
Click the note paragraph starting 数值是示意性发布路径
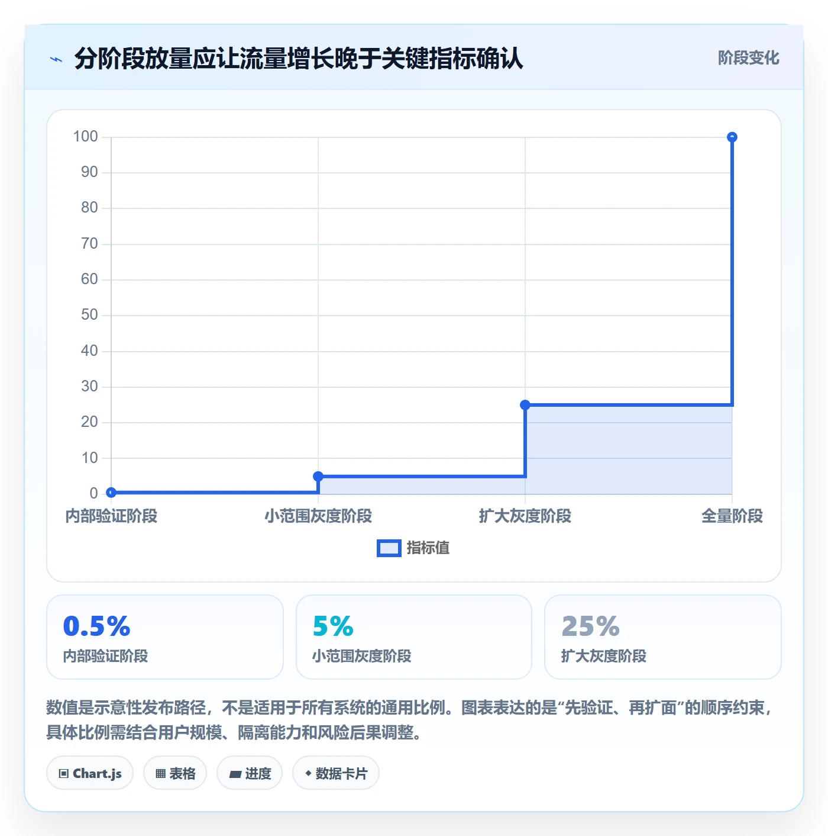[410, 720]
